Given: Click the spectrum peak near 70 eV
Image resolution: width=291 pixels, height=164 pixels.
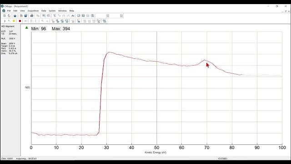Looking at the screenshot, I should tap(205, 60).
